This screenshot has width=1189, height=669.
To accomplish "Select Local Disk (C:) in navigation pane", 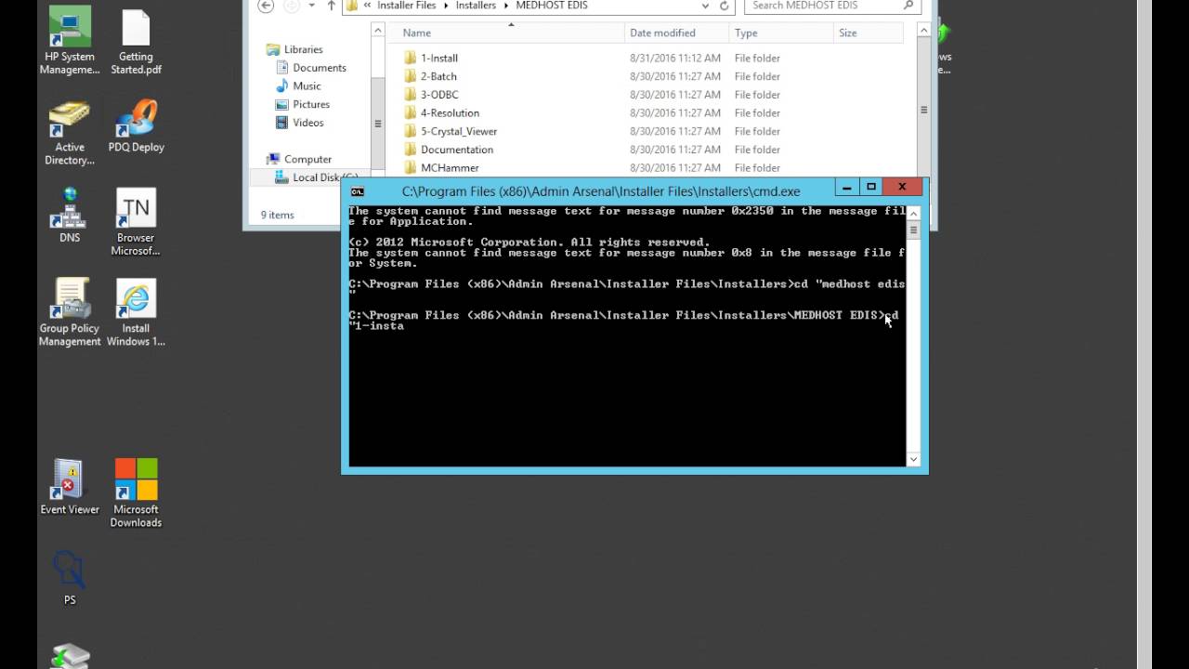I will pyautogui.click(x=317, y=177).
